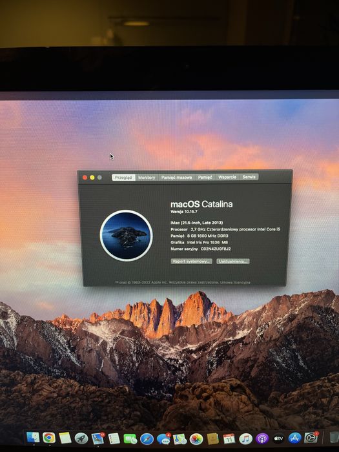Open Contacts brown book icon
This screenshot has height=452, width=339.
pos(212,439)
